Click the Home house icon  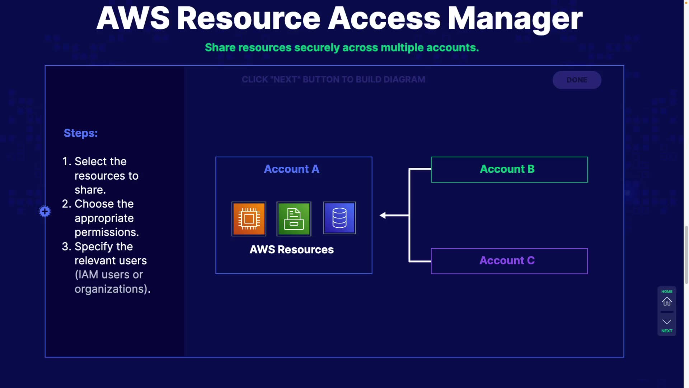tap(667, 301)
